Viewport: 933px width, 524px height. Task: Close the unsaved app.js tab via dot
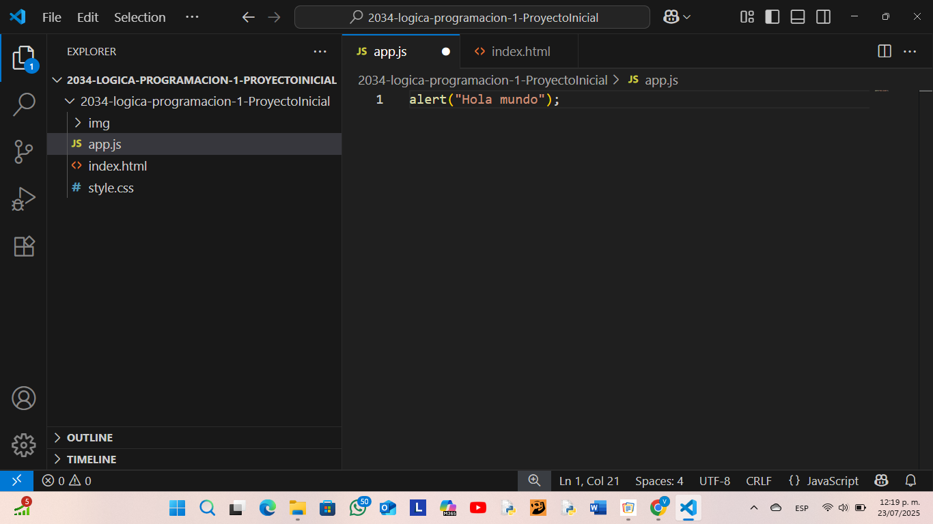[446, 51]
